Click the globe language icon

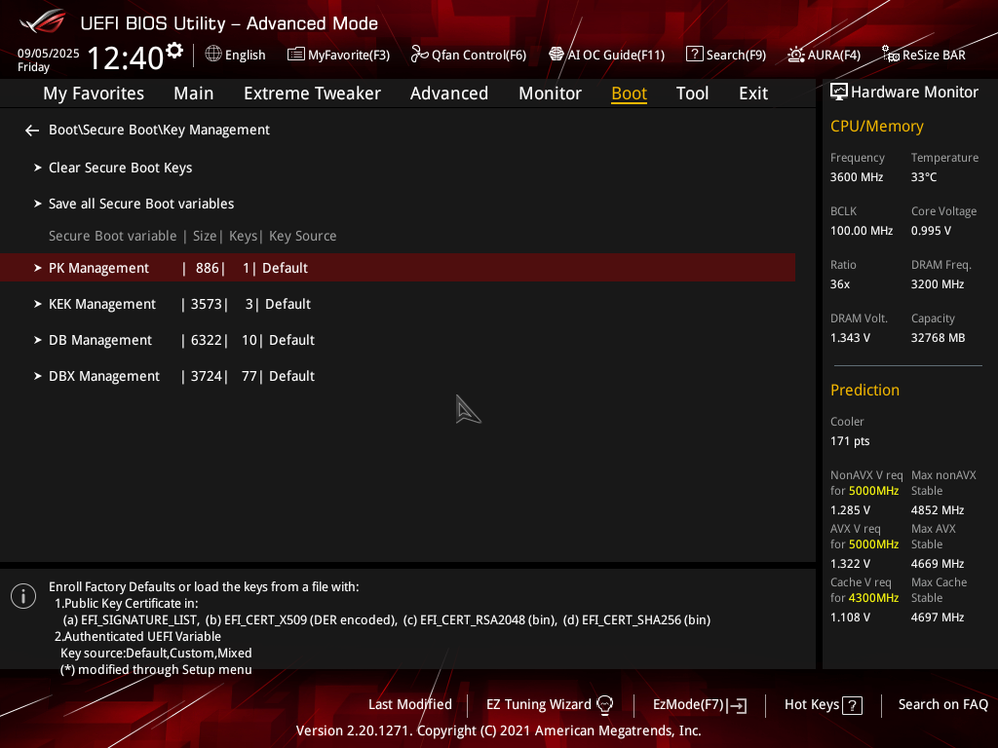tap(213, 55)
